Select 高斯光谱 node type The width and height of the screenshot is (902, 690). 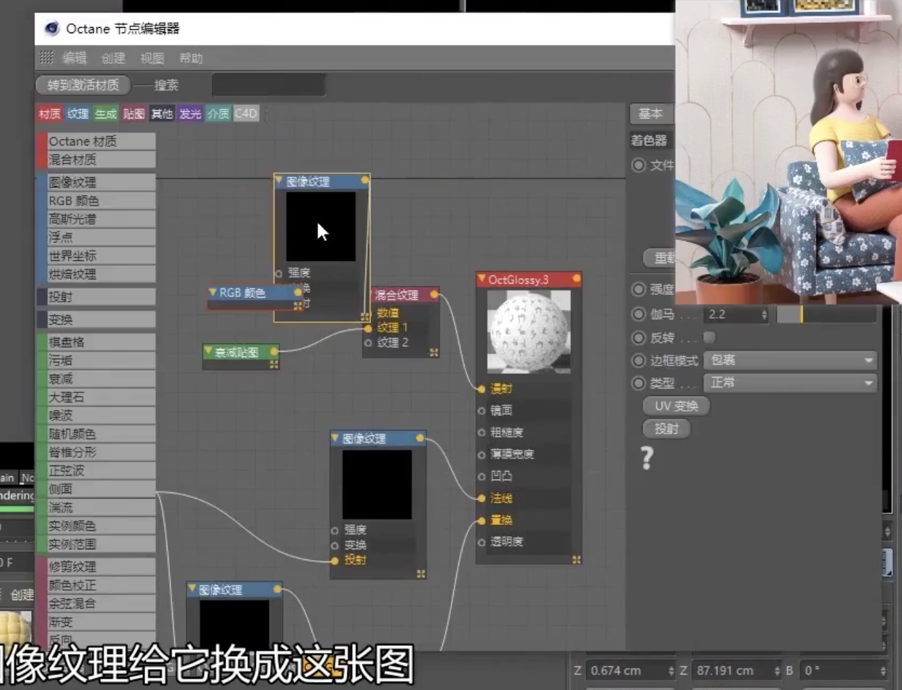point(96,219)
